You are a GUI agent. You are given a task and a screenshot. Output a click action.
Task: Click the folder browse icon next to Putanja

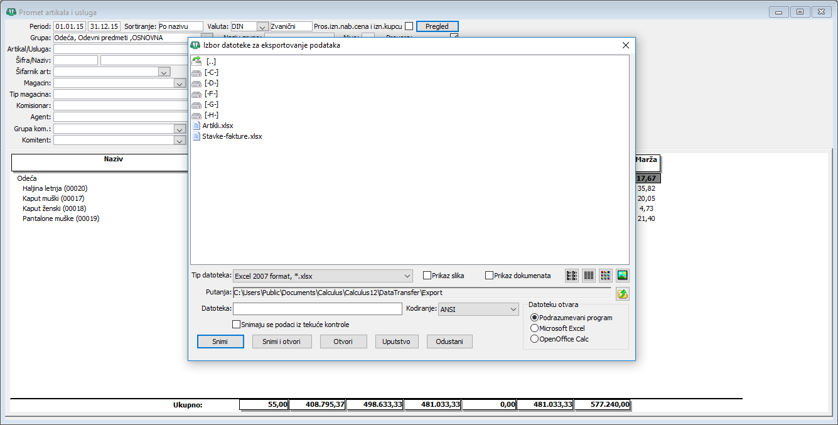(622, 293)
